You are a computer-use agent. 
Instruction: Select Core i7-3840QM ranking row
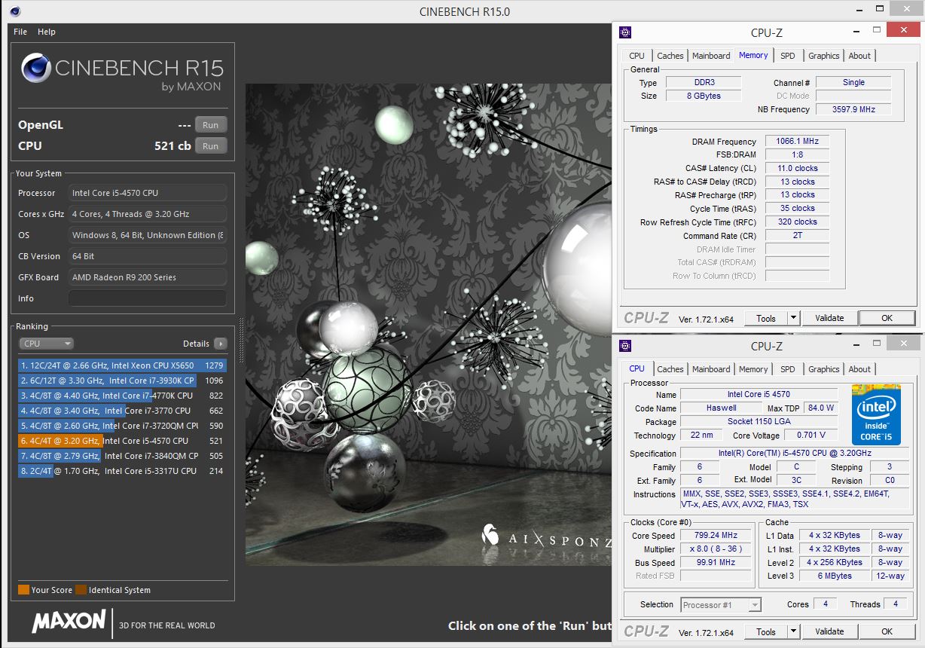[122, 456]
